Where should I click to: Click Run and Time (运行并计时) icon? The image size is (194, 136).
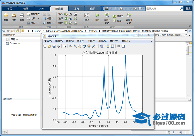[x=129, y=15]
